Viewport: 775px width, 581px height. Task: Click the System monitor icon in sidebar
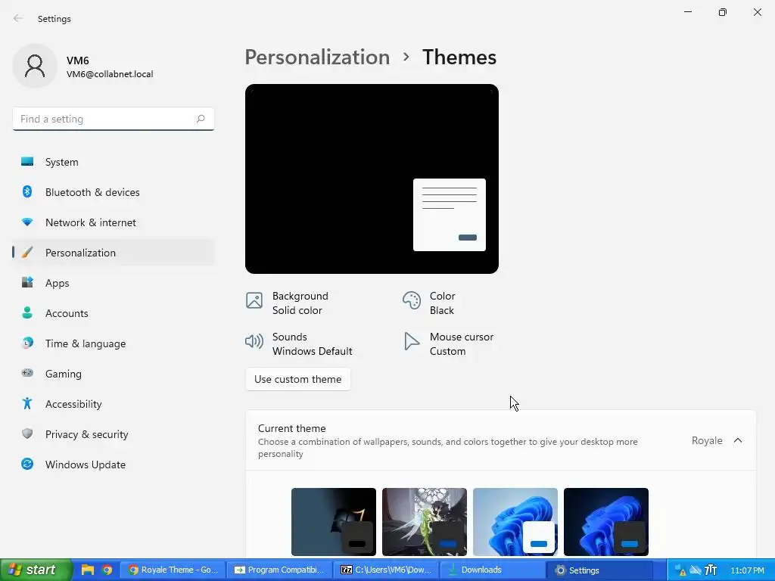[27, 162]
